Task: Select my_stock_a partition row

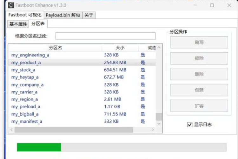Action: click(82, 70)
